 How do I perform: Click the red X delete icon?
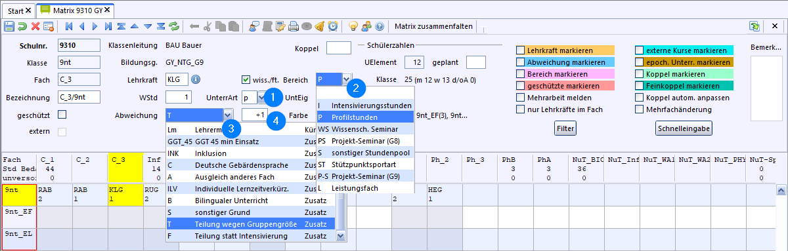point(35,27)
